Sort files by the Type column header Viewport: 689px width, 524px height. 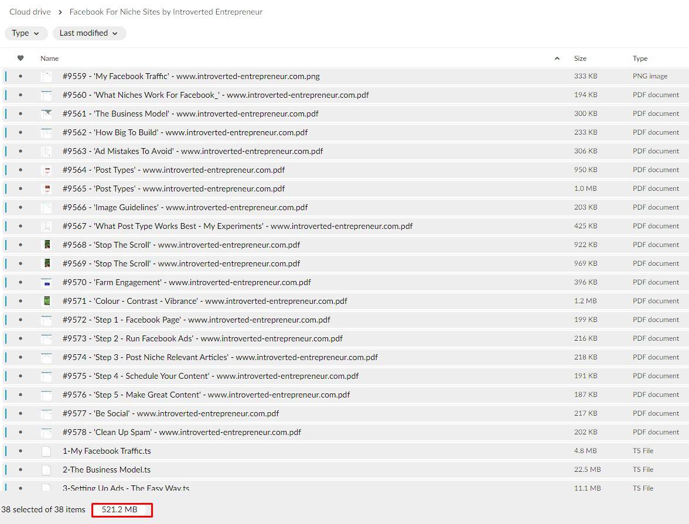(x=640, y=59)
